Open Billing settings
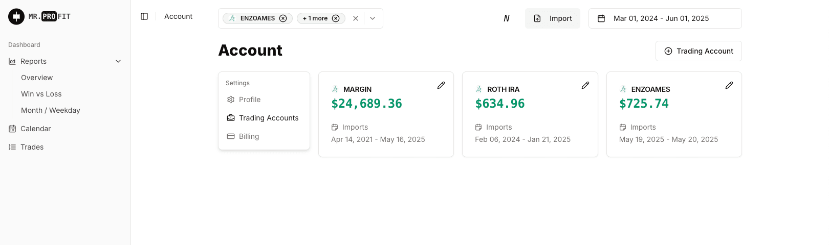829x245 pixels. click(x=264, y=136)
